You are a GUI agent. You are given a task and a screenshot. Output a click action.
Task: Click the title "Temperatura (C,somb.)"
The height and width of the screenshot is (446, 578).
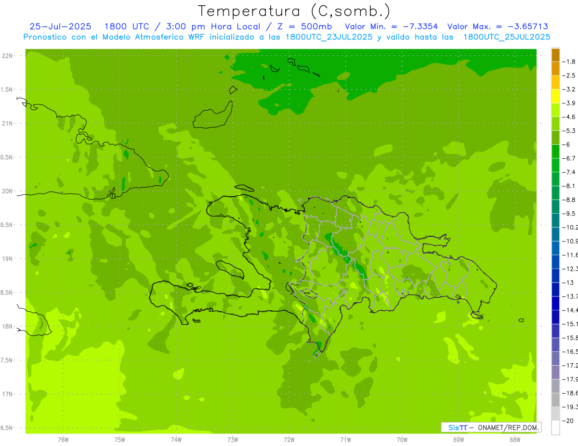(x=294, y=11)
